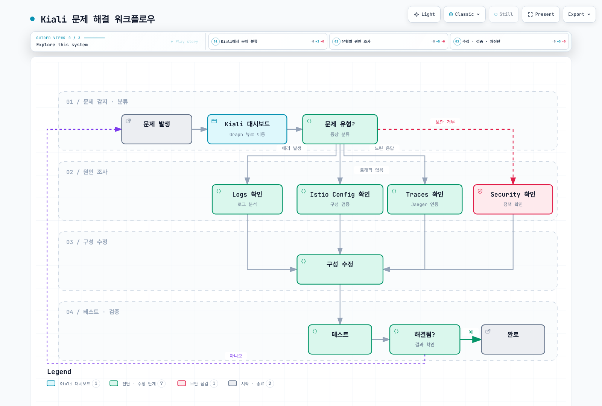Select the 문제 유형? decision node
This screenshot has width=602, height=406.
(x=340, y=129)
